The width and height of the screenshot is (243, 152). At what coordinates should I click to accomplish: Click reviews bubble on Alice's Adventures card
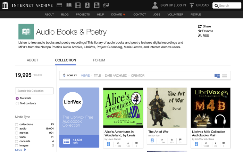[x=136, y=143]
